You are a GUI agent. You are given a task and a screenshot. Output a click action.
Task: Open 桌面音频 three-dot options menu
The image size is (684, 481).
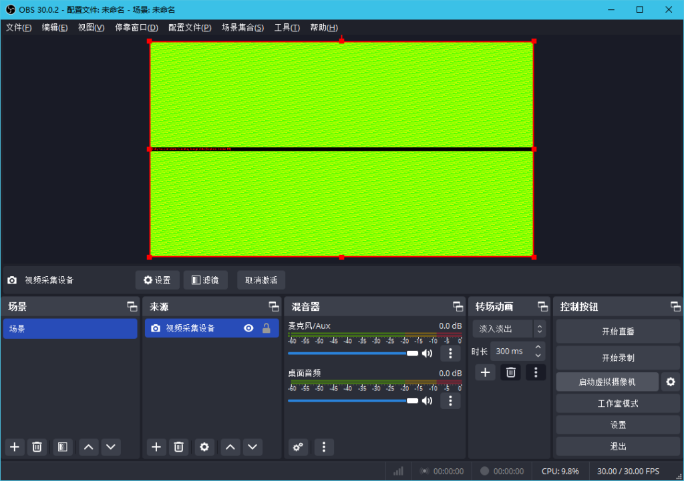(450, 401)
